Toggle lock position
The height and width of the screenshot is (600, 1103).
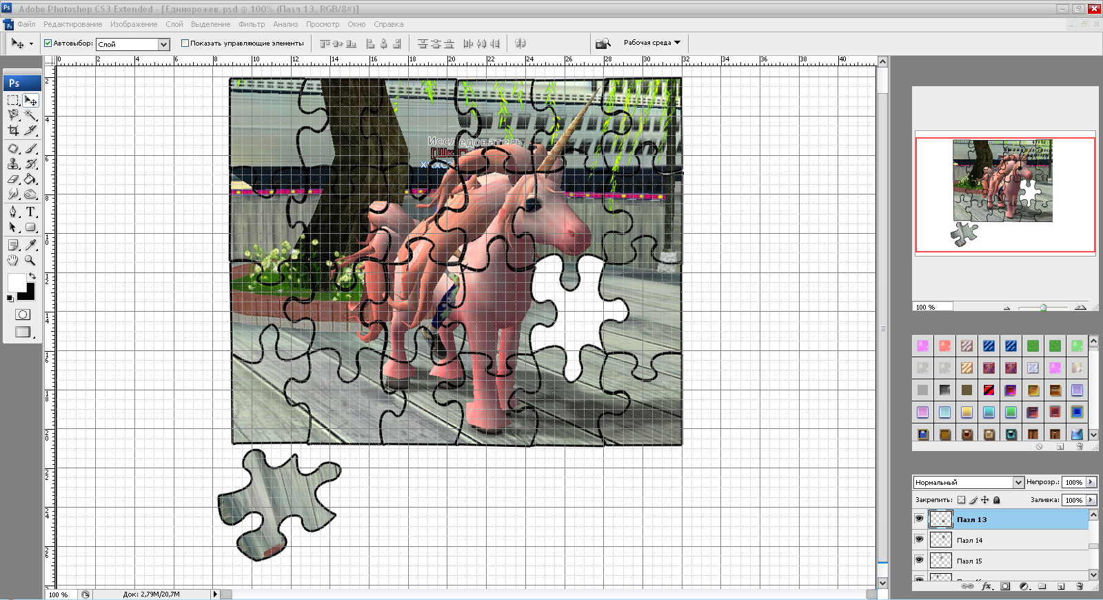click(985, 500)
